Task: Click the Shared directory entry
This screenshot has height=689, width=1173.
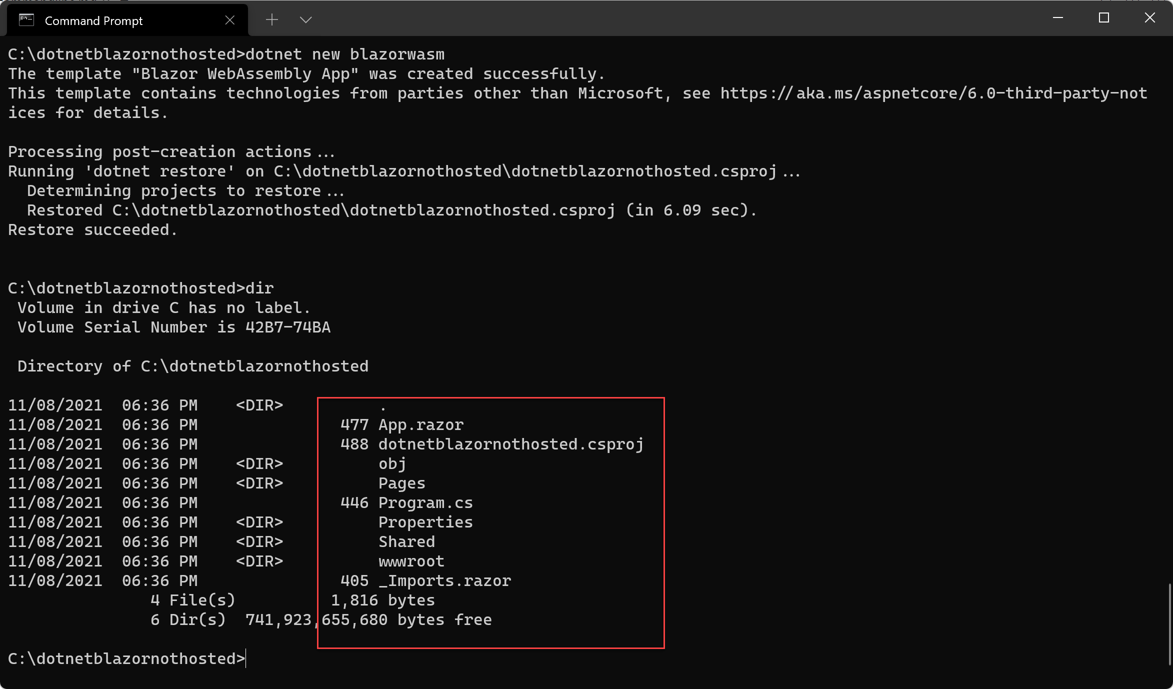Action: coord(406,542)
